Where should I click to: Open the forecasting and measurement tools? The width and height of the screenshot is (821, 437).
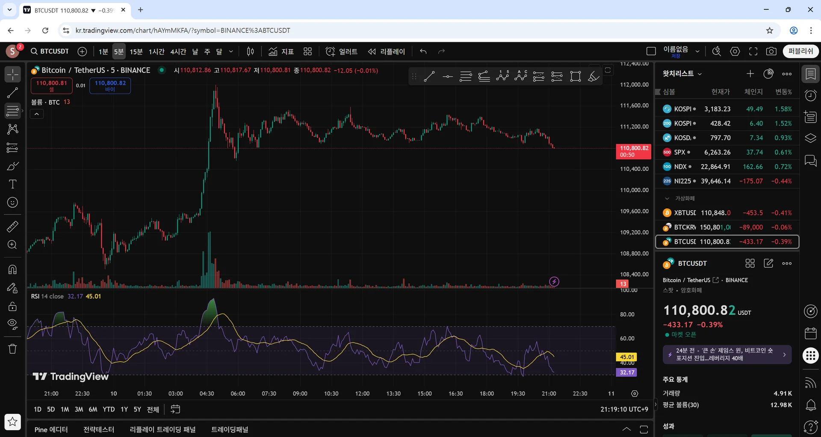[13, 147]
